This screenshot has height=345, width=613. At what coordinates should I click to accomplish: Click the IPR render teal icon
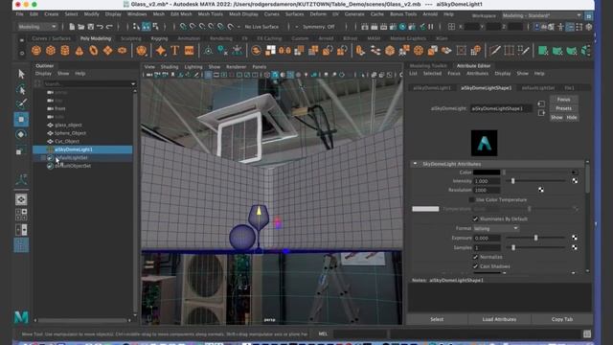tap(403, 27)
